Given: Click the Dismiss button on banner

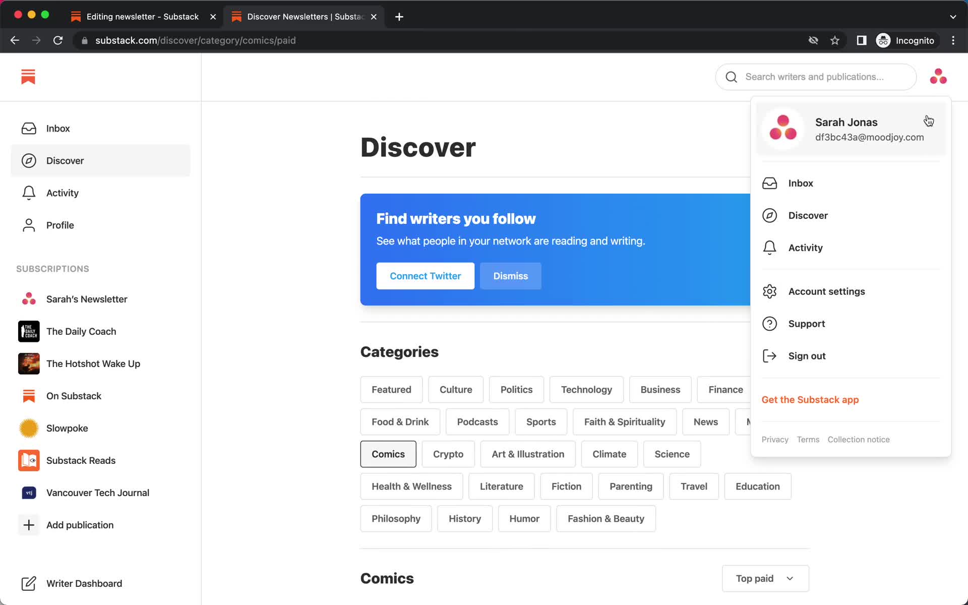Looking at the screenshot, I should 510,275.
